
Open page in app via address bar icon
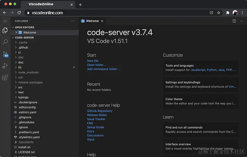coord(212,13)
